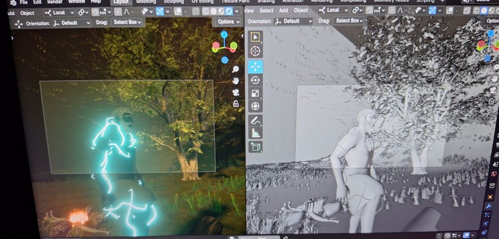Open object visibility dropdown in left viewport
499x239 pixels.
[147, 12]
